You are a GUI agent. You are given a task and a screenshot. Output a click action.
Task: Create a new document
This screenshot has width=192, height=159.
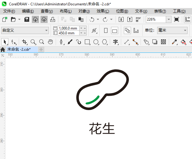[5, 19]
